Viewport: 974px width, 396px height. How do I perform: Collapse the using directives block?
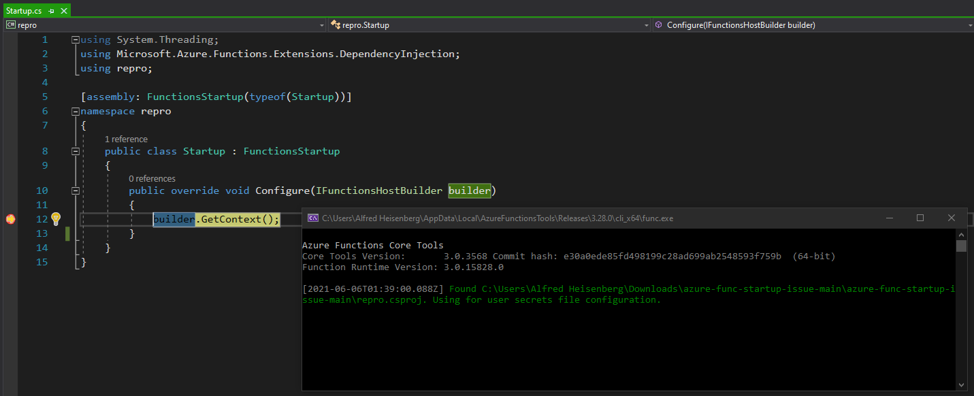pyautogui.click(x=75, y=39)
